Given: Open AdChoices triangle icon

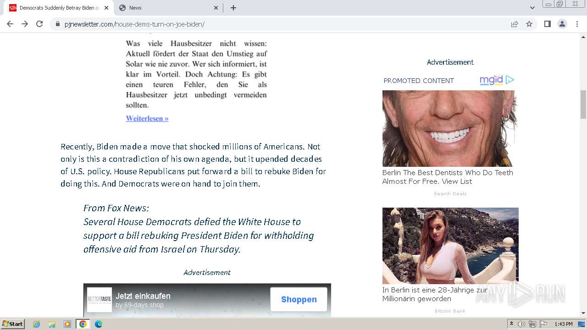Looking at the screenshot, I should [x=509, y=80].
